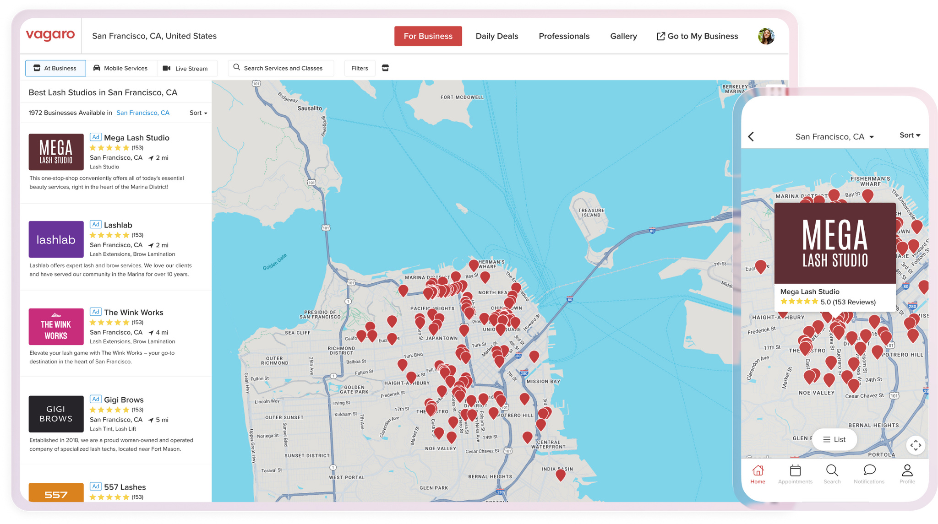Open the user profile avatar
938x524 pixels.
click(x=766, y=36)
